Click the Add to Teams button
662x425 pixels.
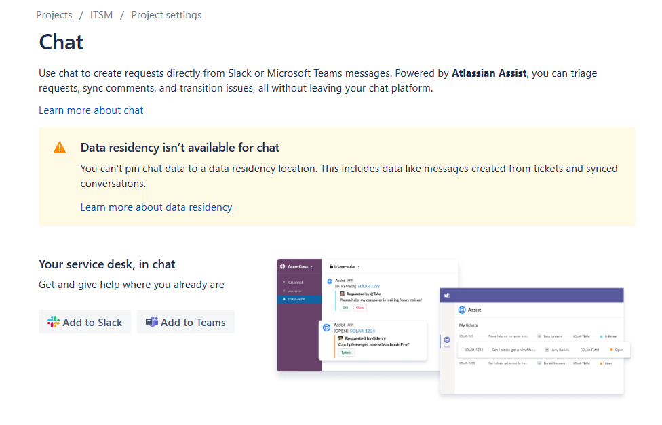(x=186, y=322)
